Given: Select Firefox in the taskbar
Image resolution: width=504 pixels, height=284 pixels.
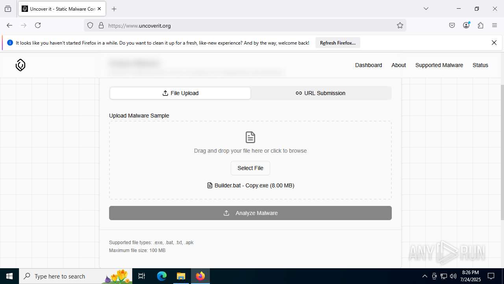Looking at the screenshot, I should pos(200,276).
